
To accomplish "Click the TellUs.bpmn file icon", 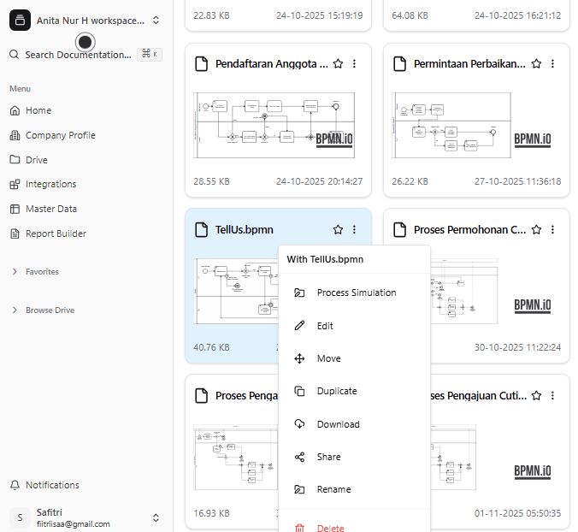I will [201, 230].
